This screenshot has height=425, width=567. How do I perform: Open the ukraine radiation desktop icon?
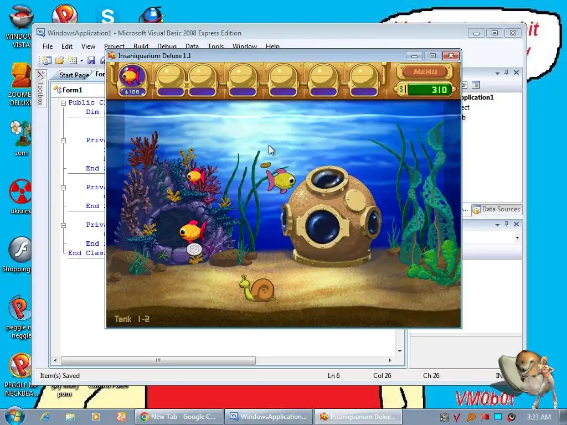[20, 196]
